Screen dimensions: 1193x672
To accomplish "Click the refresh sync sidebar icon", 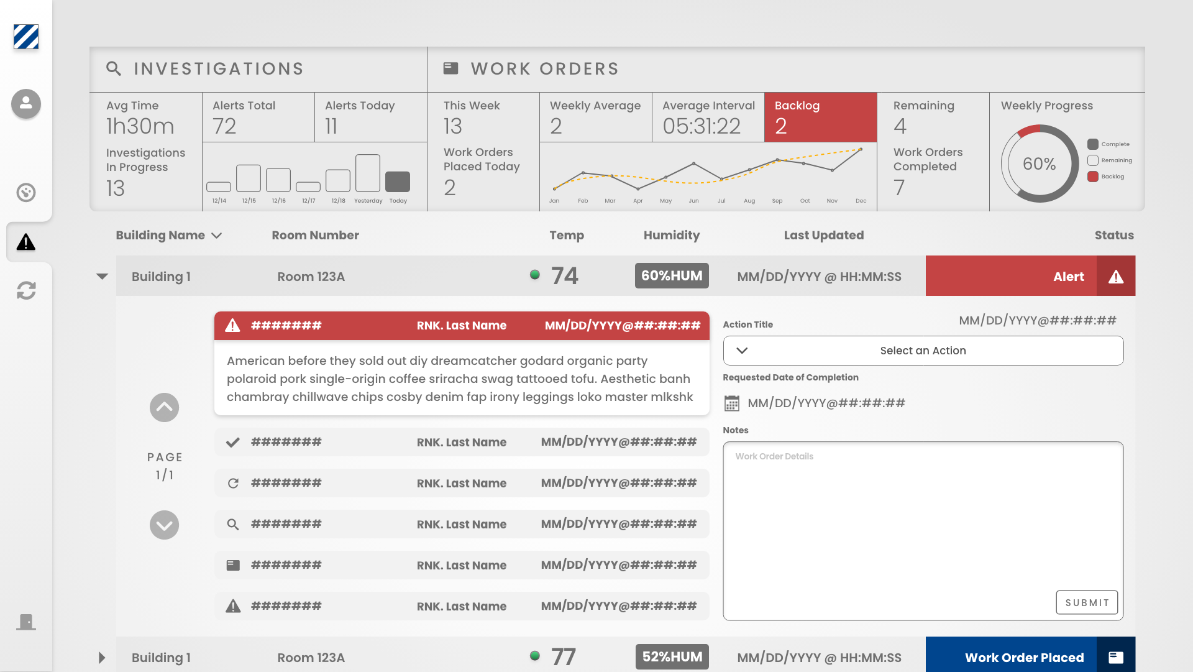I will 26,290.
